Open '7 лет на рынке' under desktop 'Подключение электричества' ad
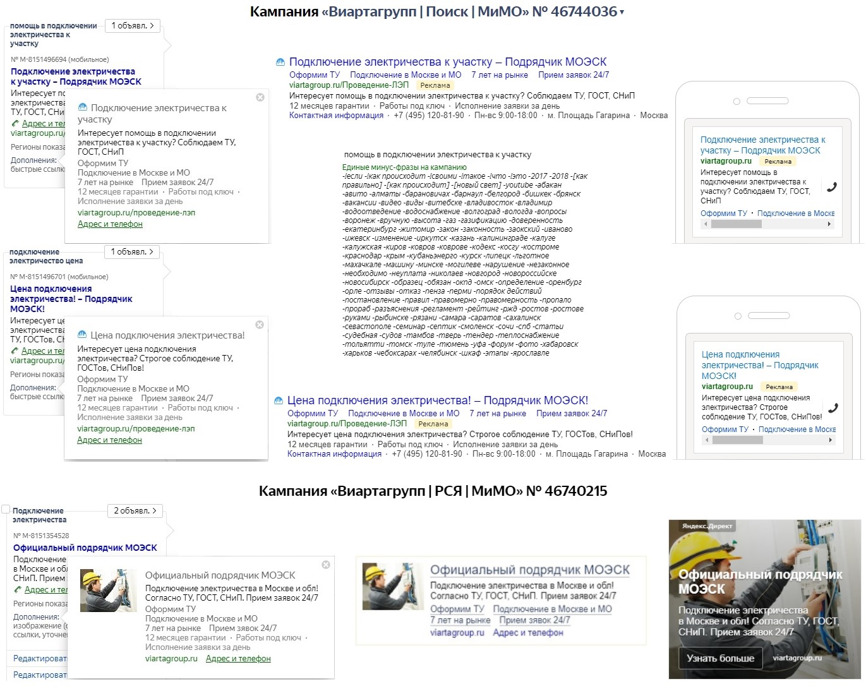Viewport: 866px width, 691px height. pyautogui.click(x=500, y=75)
